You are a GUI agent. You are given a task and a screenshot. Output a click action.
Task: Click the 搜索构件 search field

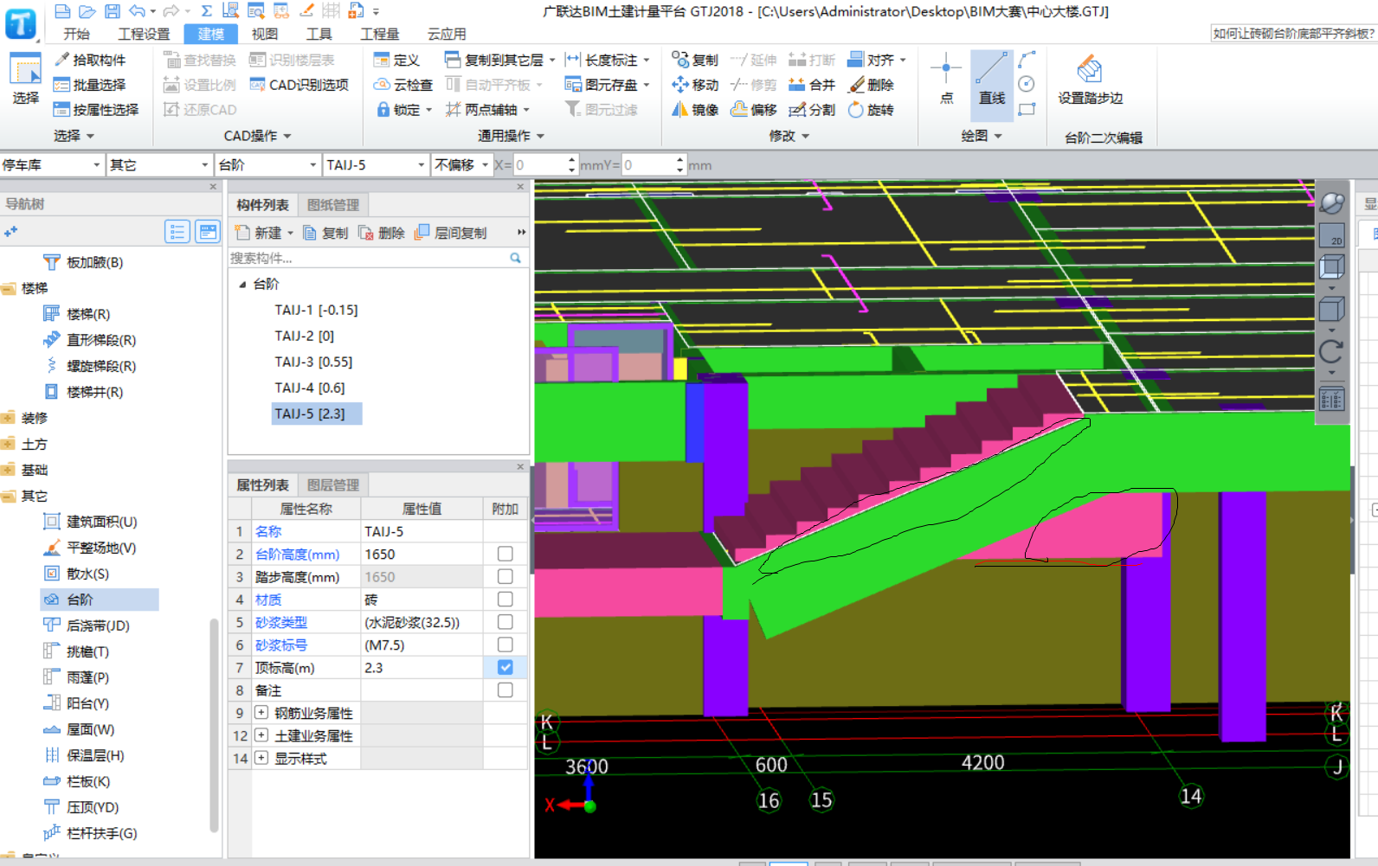click(370, 258)
